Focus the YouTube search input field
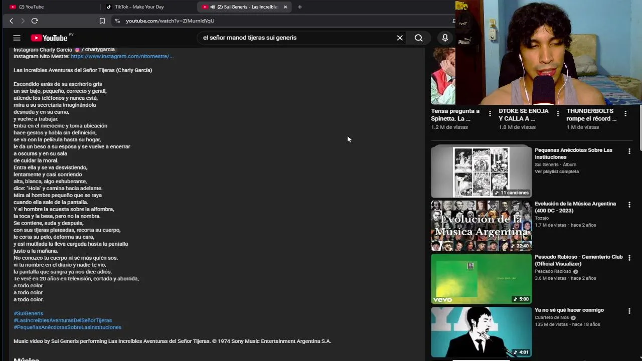The image size is (642, 361). pyautogui.click(x=296, y=38)
